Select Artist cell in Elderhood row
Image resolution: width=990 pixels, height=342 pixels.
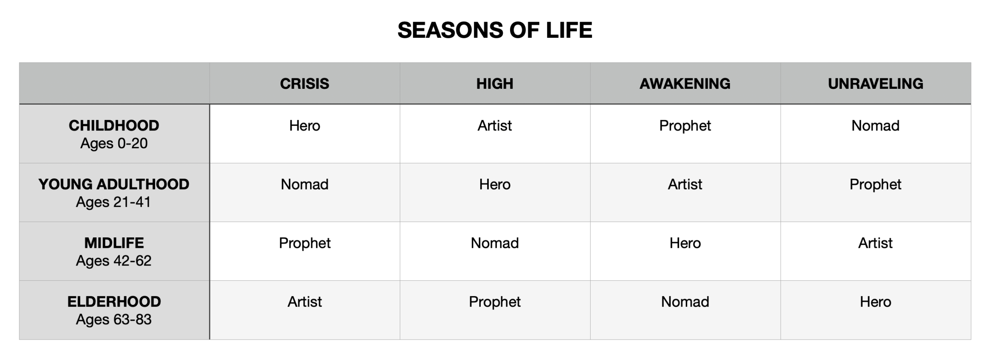click(x=305, y=302)
